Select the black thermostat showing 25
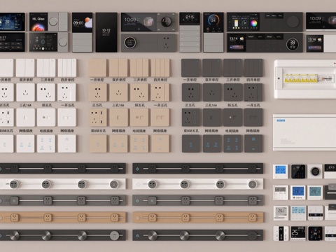Screen dimensions: 336x252 297,233
